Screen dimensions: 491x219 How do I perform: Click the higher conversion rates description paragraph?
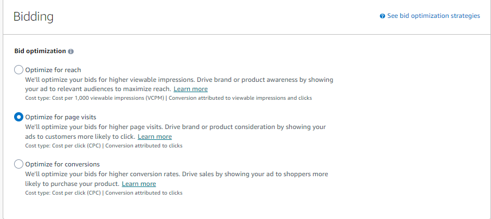176,175
